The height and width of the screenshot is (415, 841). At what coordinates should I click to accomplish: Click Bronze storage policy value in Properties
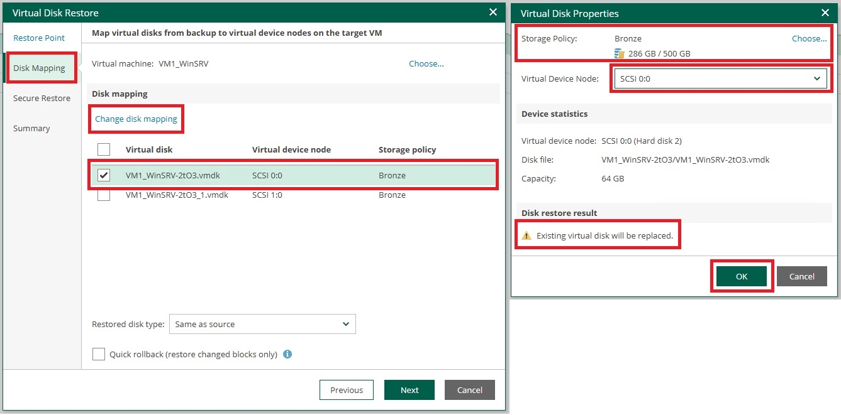point(628,38)
